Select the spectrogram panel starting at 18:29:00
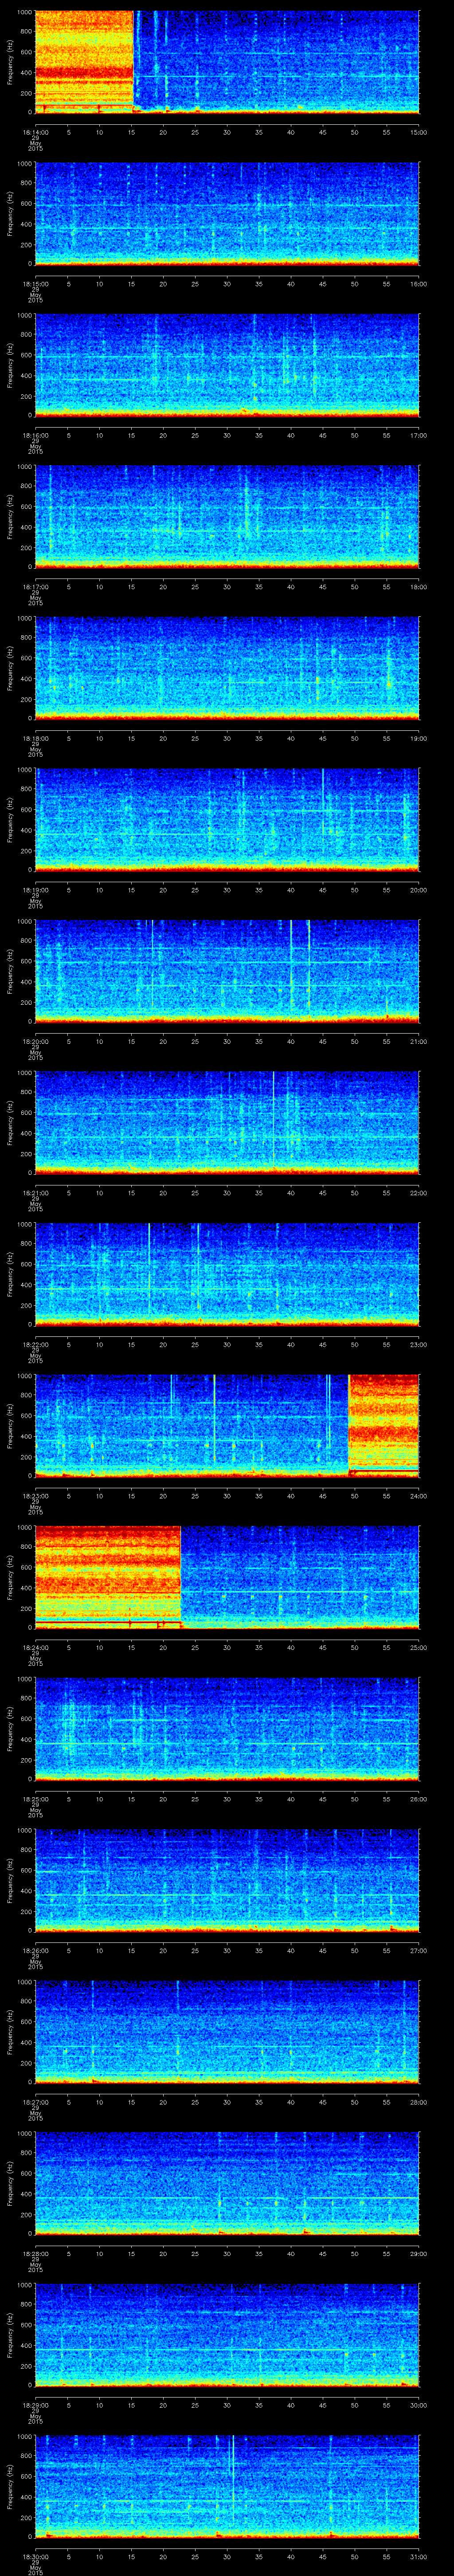The image size is (454, 2576). tap(227, 2335)
